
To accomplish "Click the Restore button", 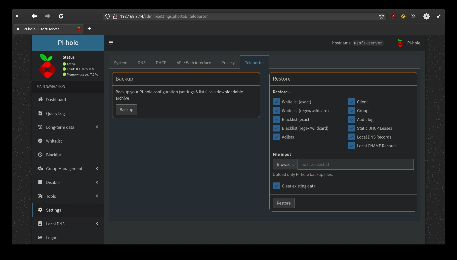I will [x=284, y=203].
